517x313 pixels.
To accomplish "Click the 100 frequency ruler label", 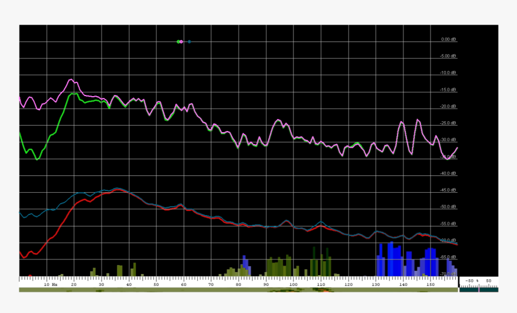I will [293, 284].
